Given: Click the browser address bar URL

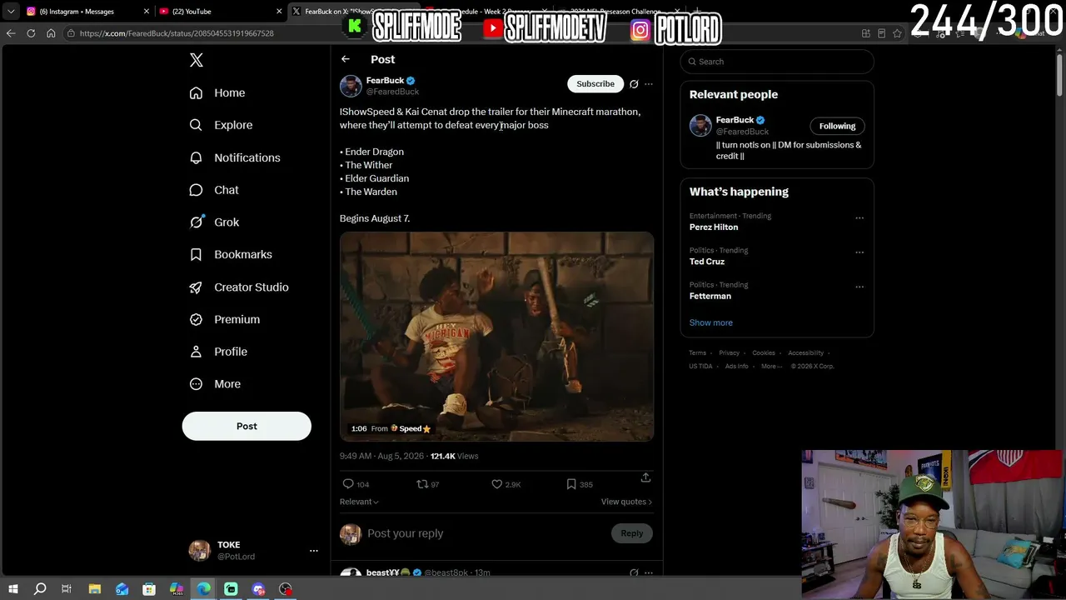Looking at the screenshot, I should coord(177,33).
